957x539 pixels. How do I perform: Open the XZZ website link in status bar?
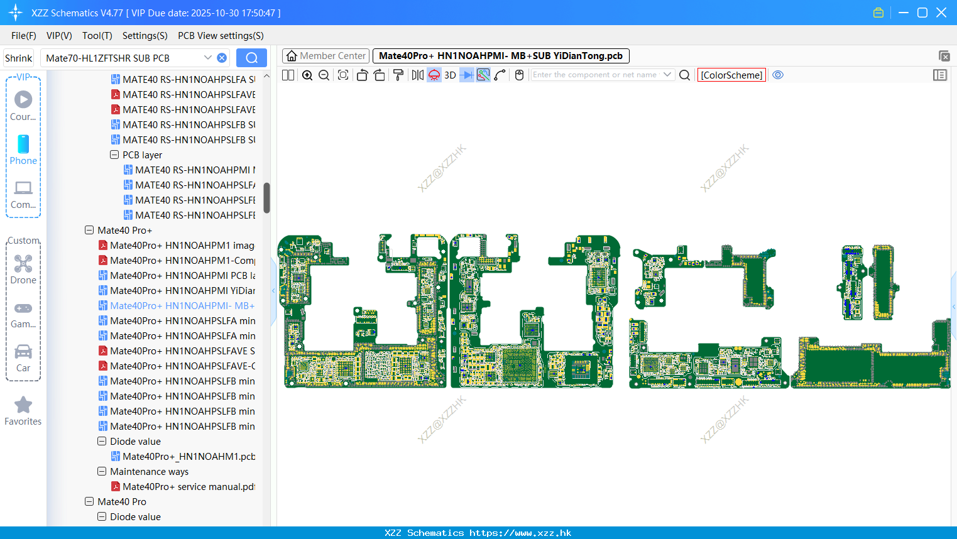pyautogui.click(x=520, y=533)
